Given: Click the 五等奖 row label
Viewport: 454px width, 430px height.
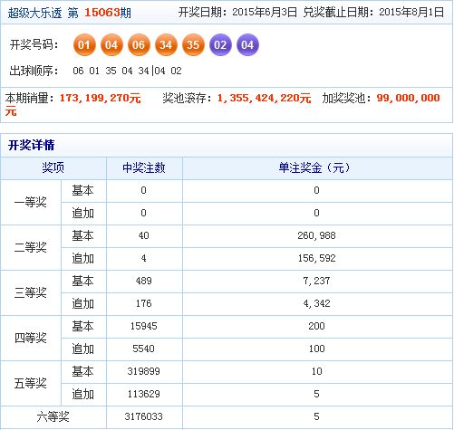Looking at the screenshot, I should (31, 383).
